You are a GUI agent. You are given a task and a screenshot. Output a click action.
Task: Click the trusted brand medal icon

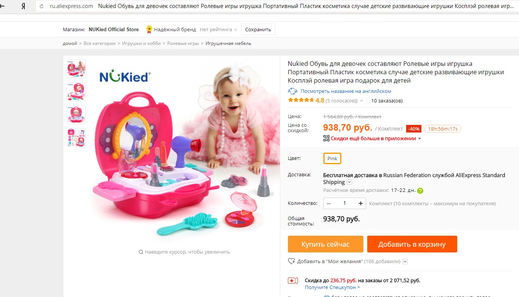(149, 29)
